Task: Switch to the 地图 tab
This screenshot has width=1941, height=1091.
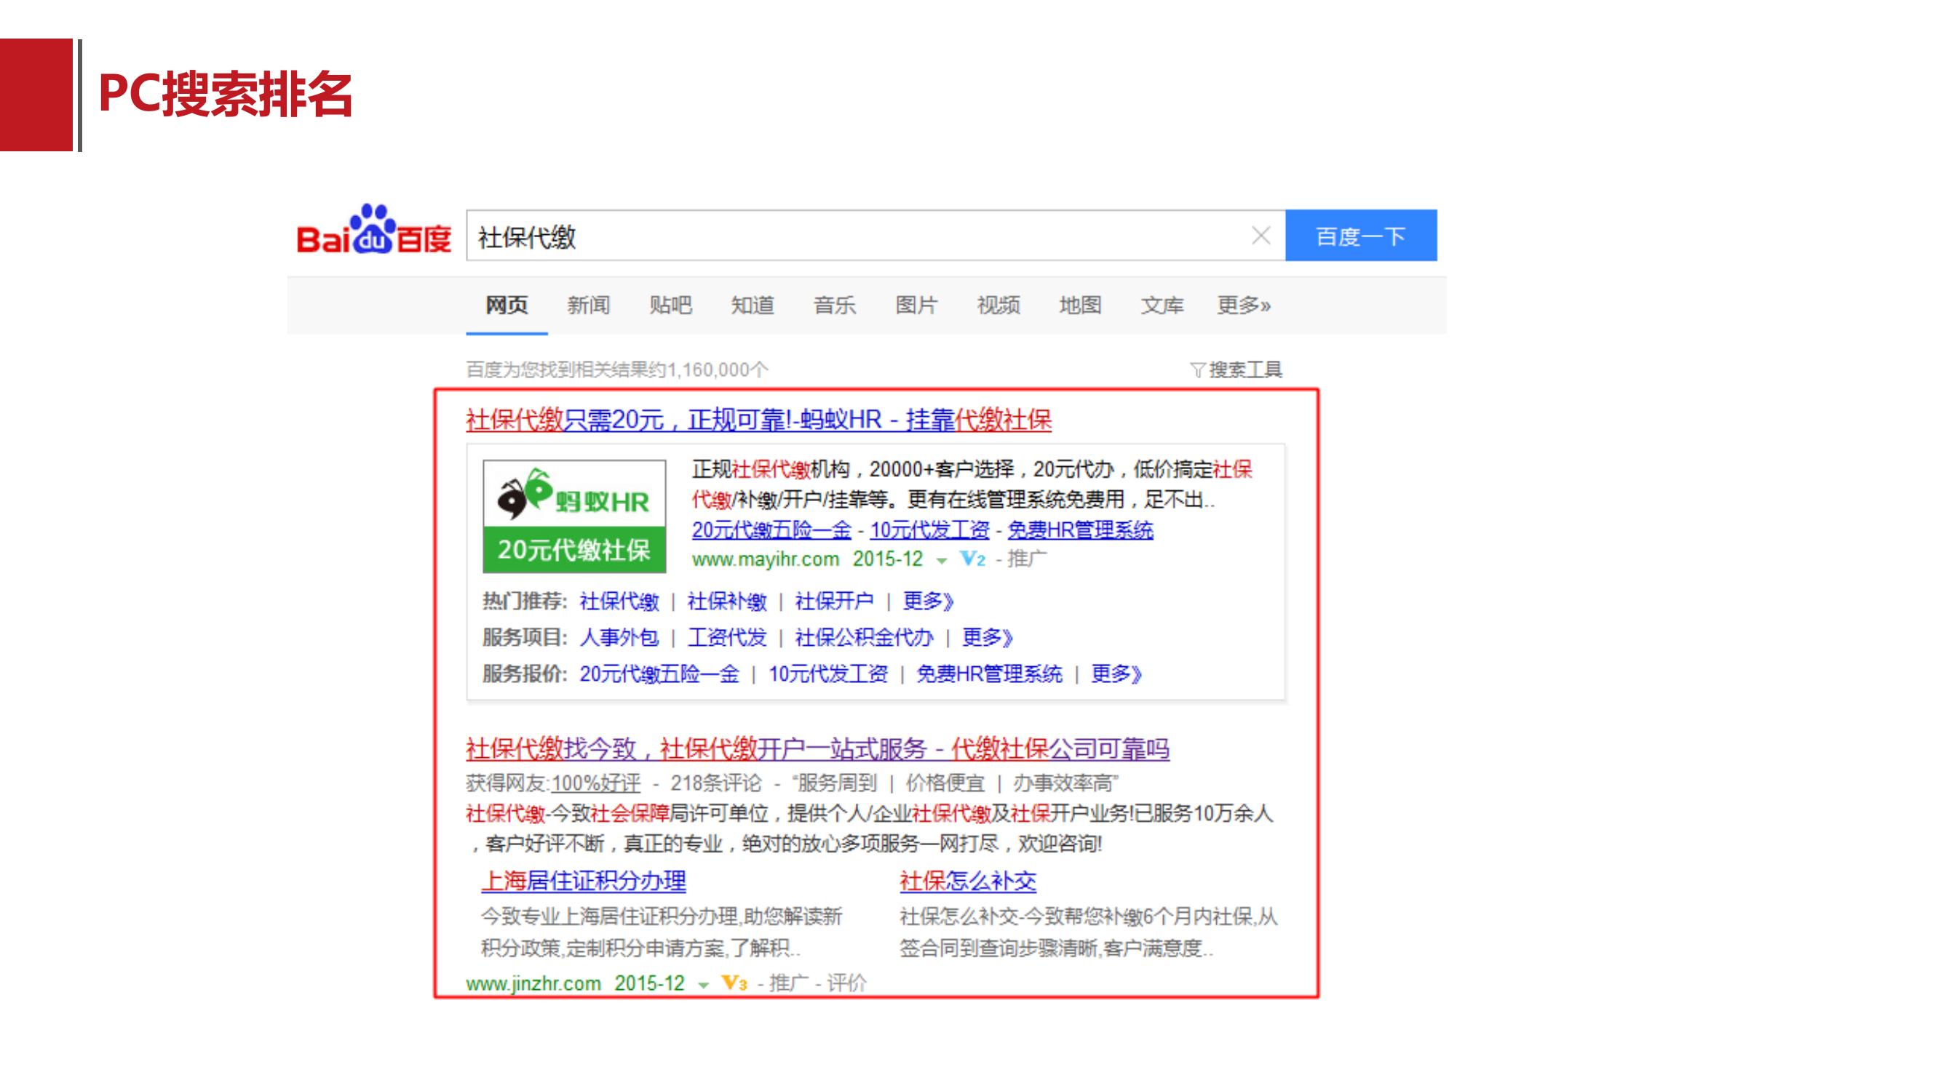Action: pos(1081,305)
